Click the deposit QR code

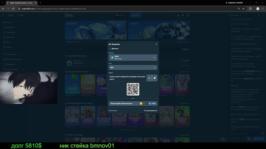point(133,89)
